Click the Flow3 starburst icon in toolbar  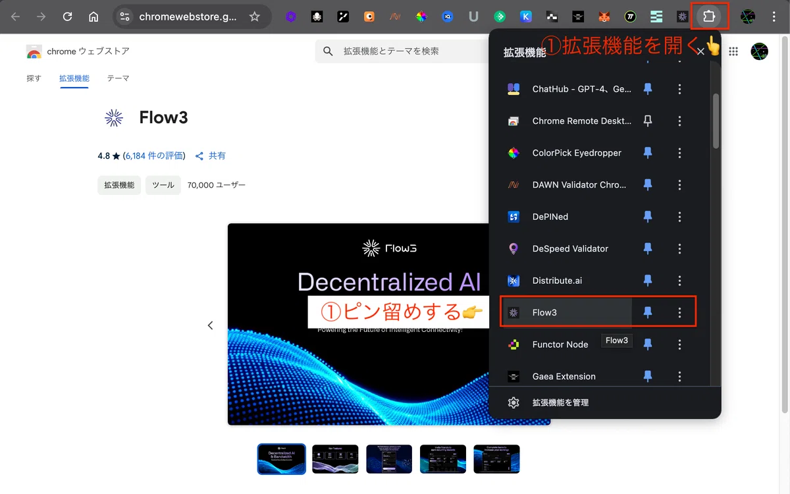(682, 16)
